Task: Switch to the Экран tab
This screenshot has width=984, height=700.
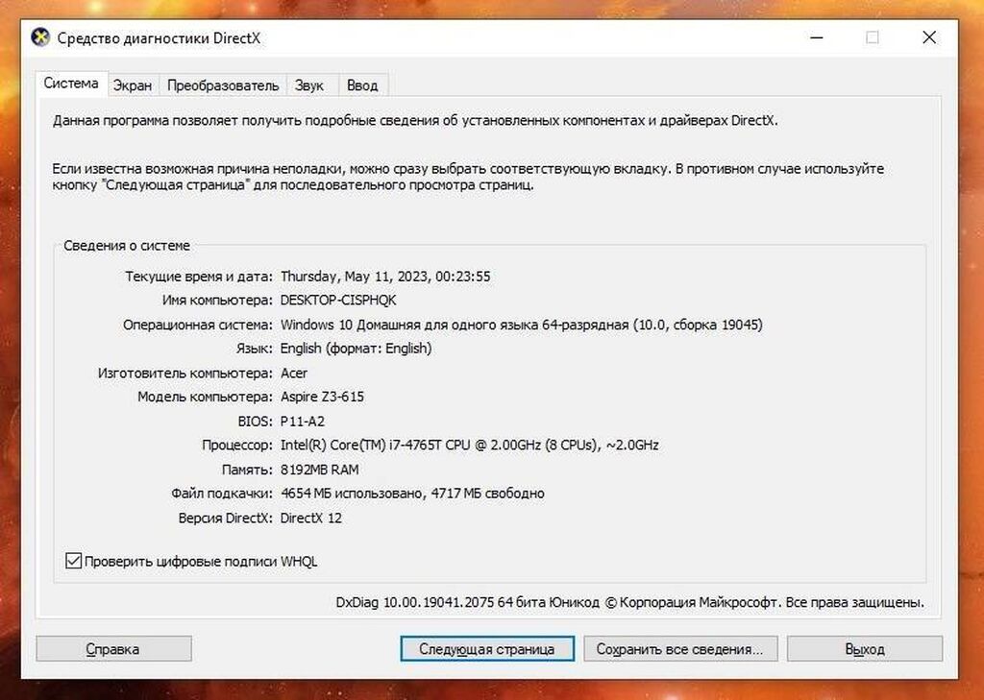Action: point(133,85)
